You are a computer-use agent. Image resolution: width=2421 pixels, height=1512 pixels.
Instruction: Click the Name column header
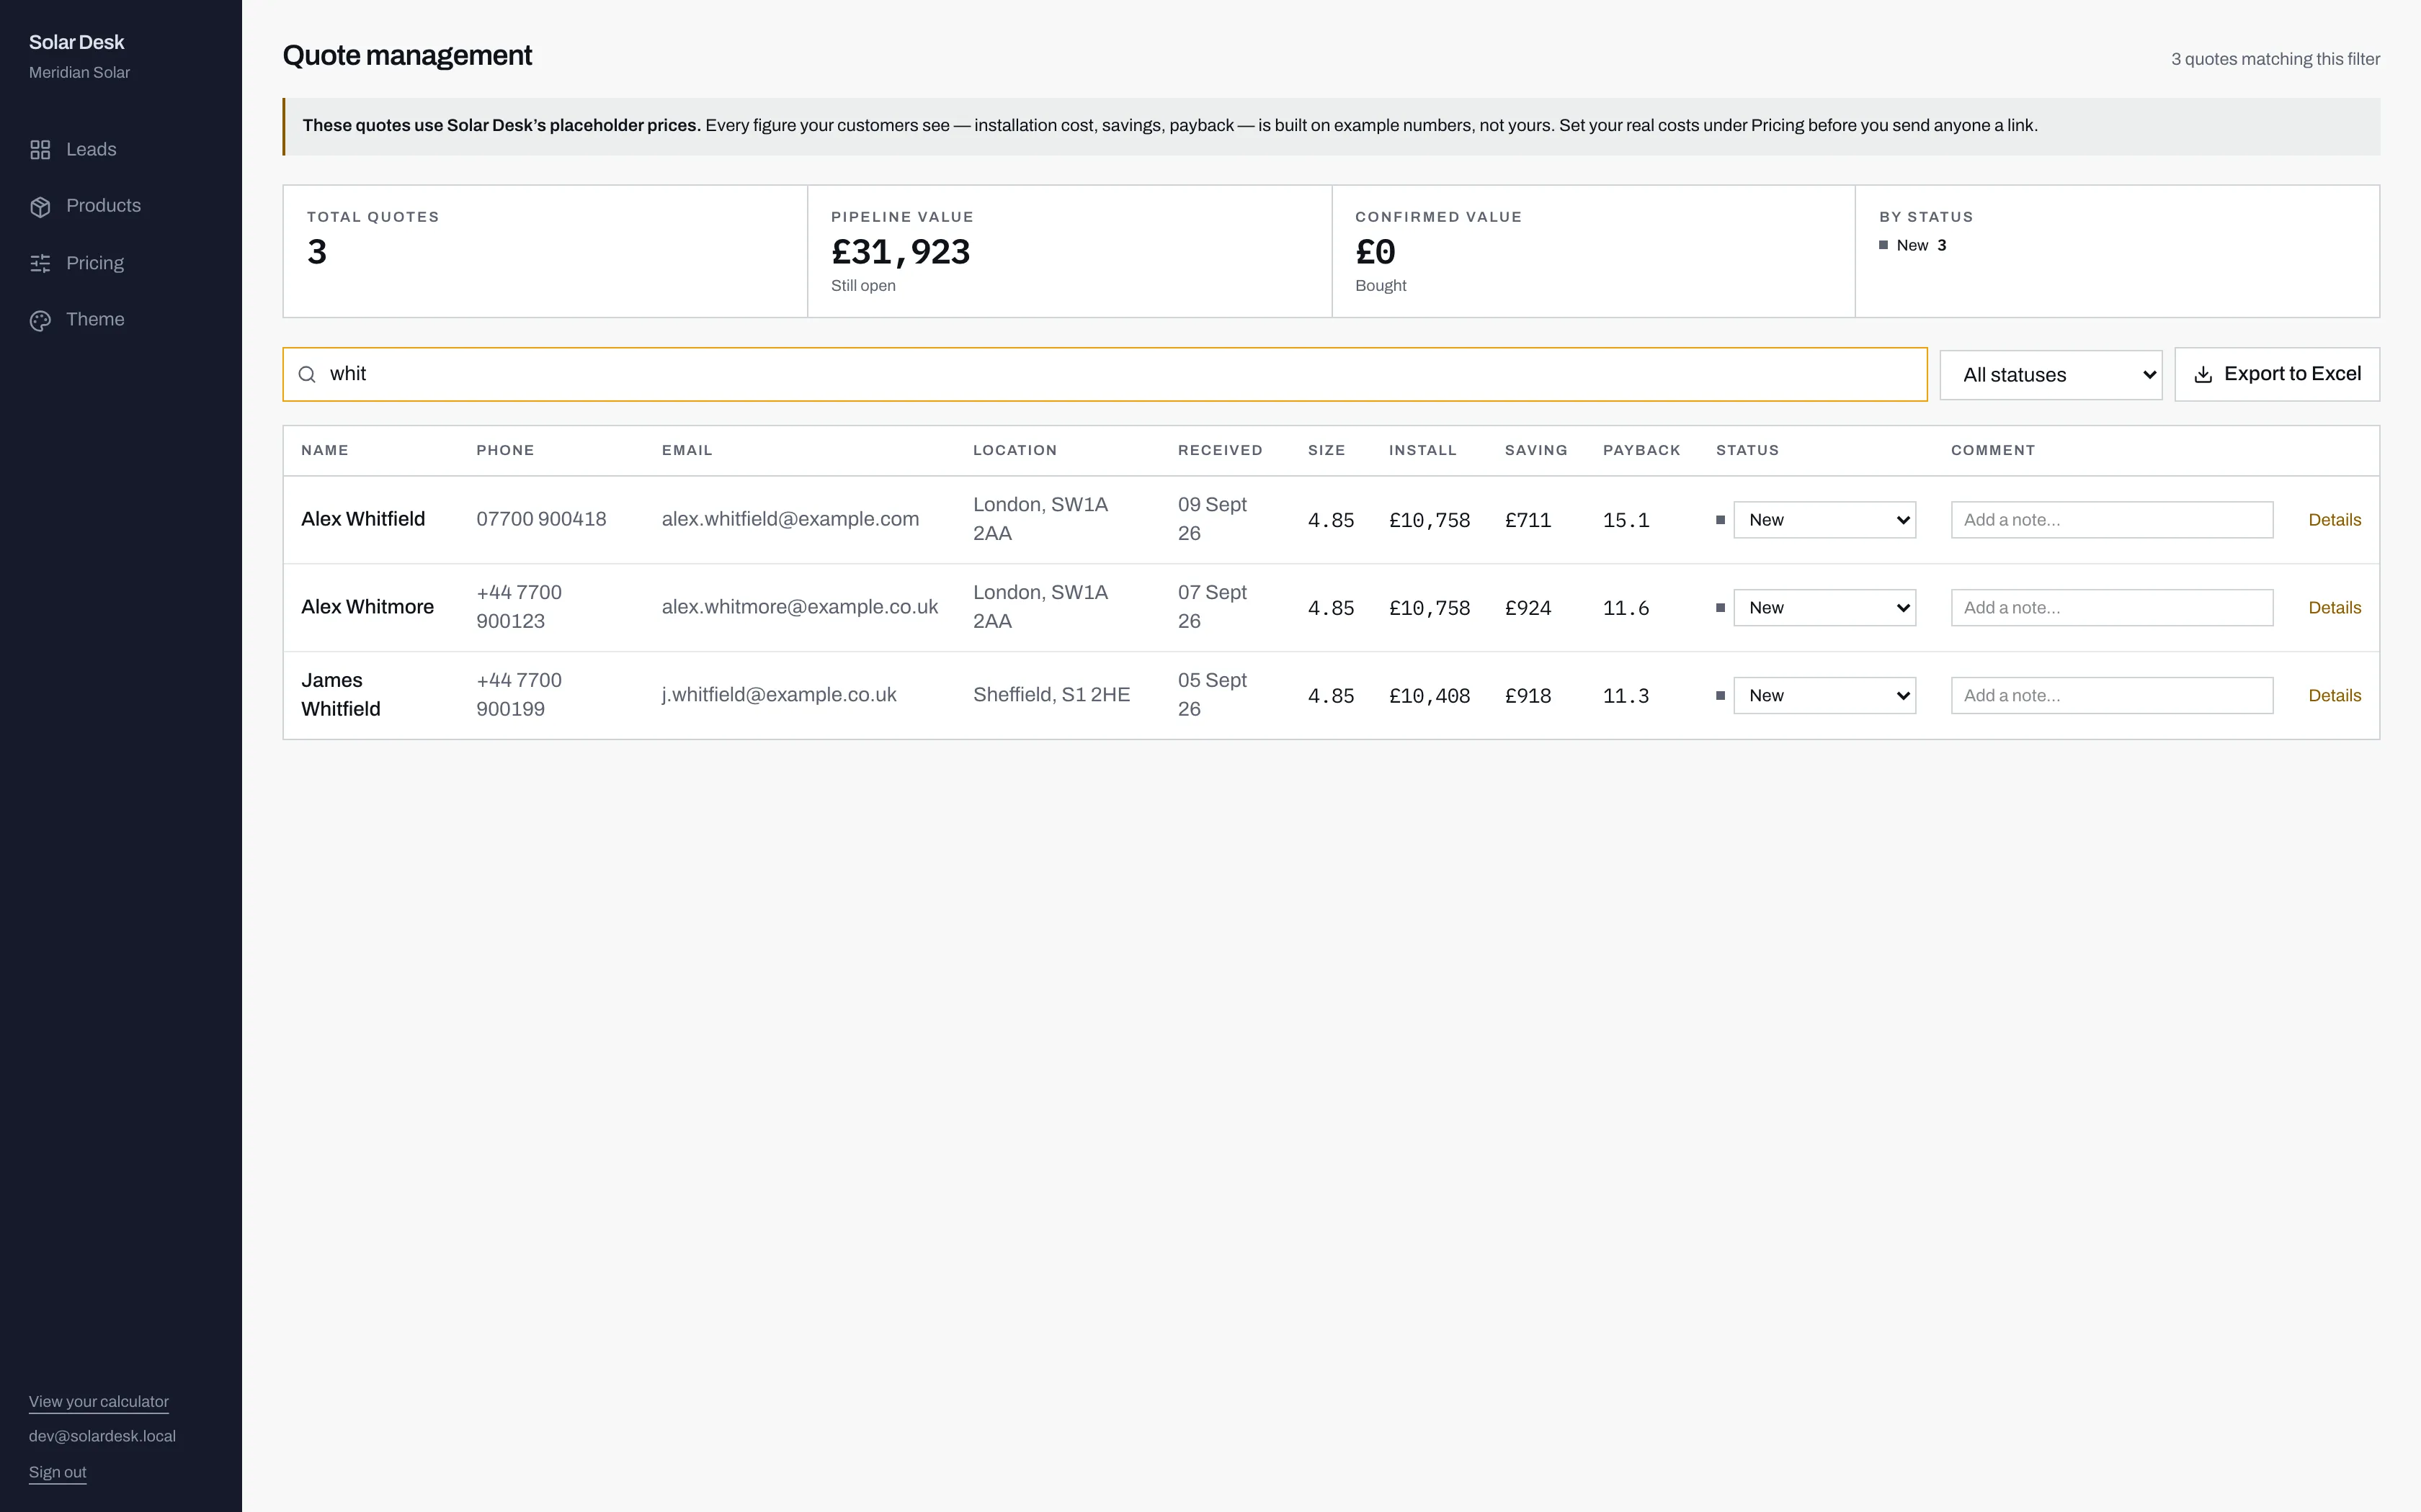[325, 450]
